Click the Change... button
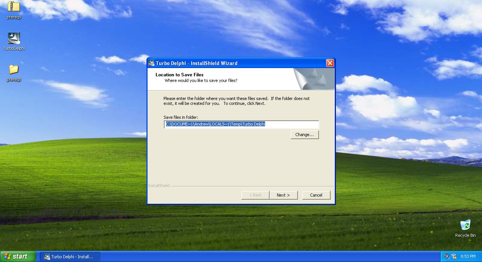 tap(305, 135)
